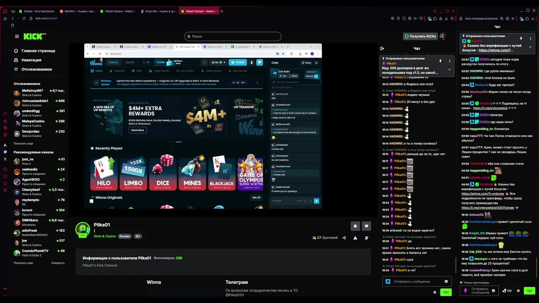This screenshot has width=539, height=303.
Task: Open the user avatar next to Получить KICKs
Action: (443, 37)
